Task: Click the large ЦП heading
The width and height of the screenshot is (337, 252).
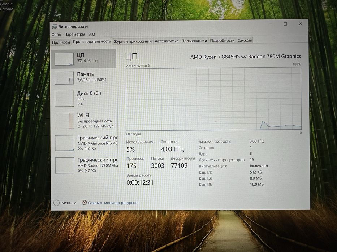Action: [131, 57]
